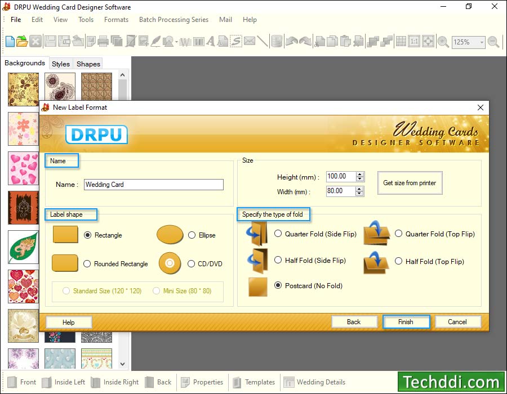The width and height of the screenshot is (507, 394).
Task: Click the Cut scissors icon
Action: click(319, 42)
